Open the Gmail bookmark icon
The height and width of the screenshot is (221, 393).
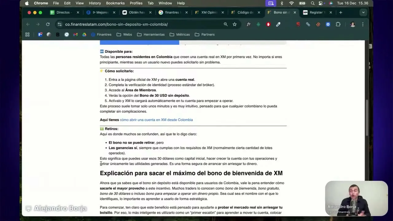75,34
